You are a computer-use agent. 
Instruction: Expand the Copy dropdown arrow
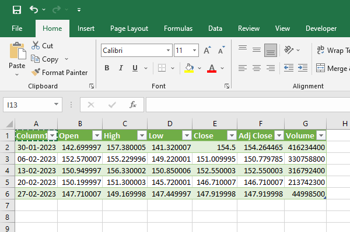66,59
